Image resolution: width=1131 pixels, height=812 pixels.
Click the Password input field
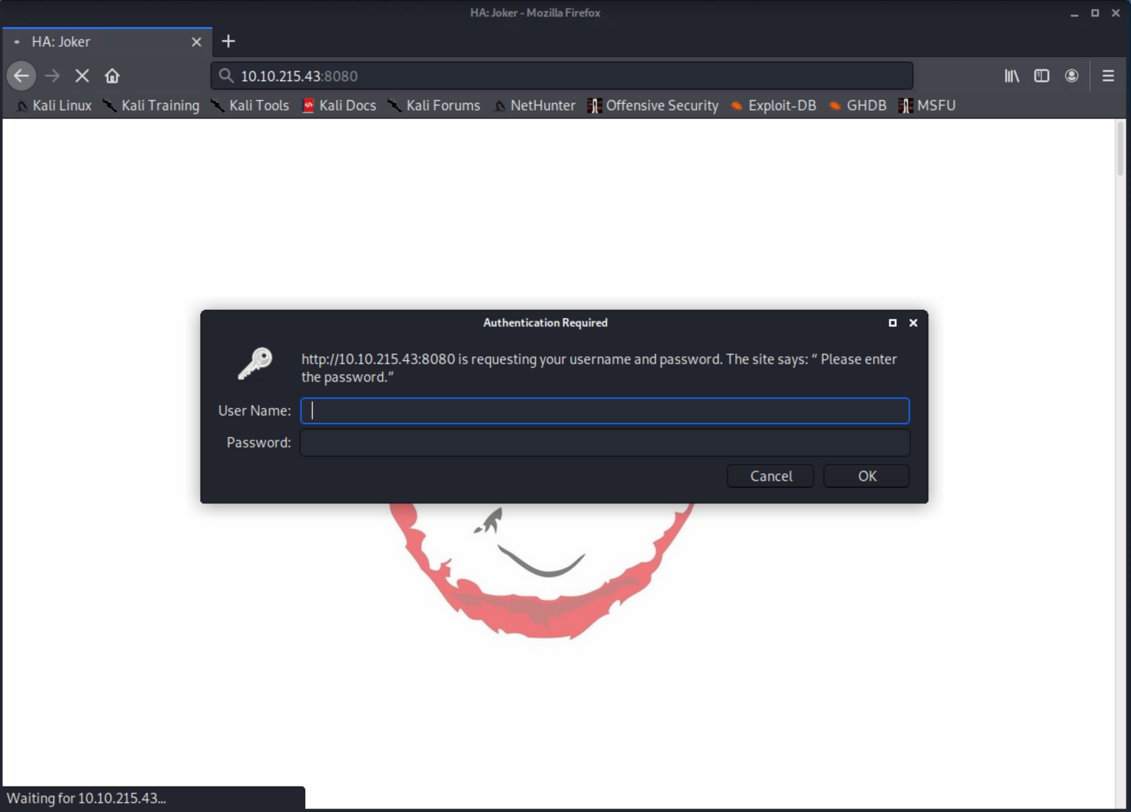click(x=605, y=442)
